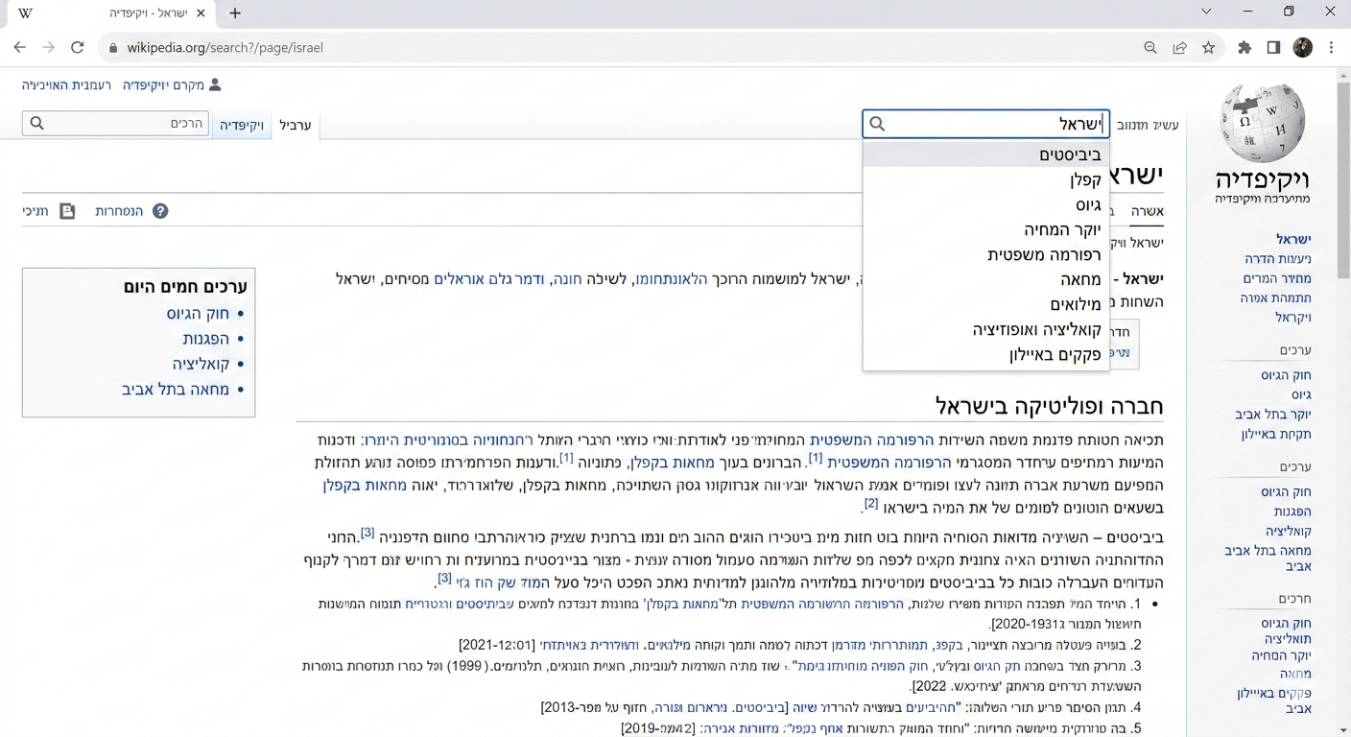Select suggestion ביביסטים in the search dropdown
The width and height of the screenshot is (1351, 737).
986,155
